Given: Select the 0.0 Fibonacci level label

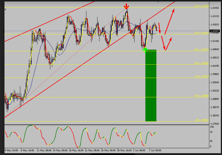Looking at the screenshot, I should coord(201,6).
